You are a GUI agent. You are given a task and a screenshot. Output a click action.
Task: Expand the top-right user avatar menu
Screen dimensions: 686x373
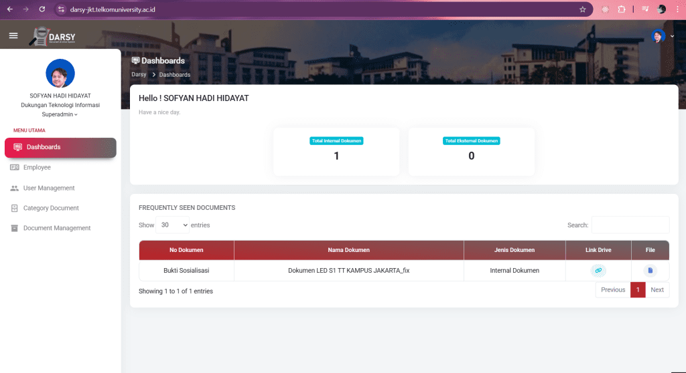tap(661, 36)
